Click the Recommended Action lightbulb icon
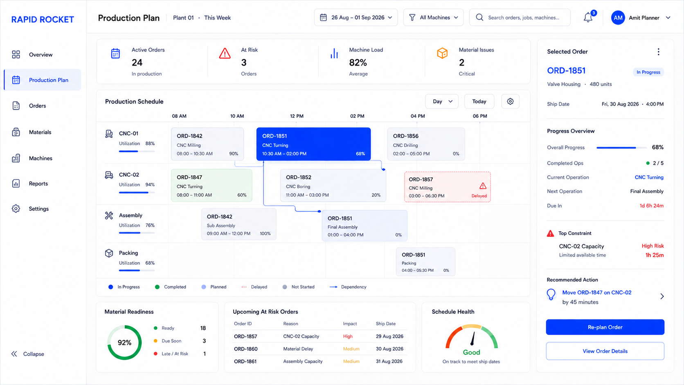The width and height of the screenshot is (684, 385). point(551,295)
